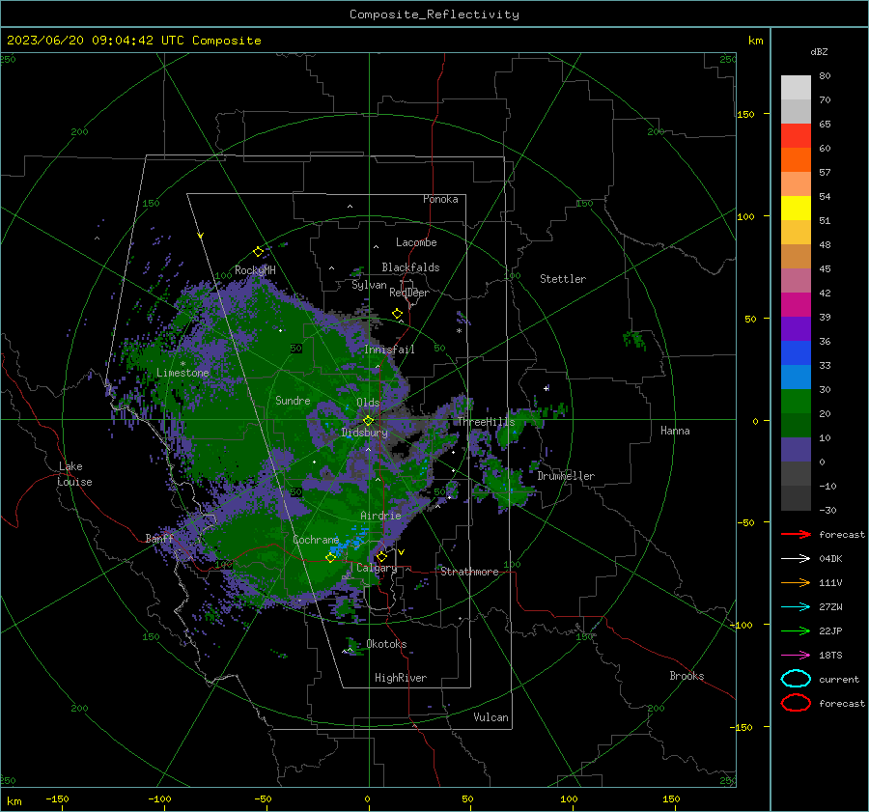This screenshot has width=869, height=812.
Task: Select the 54 dBZ yellow color swatch
Action: click(x=796, y=208)
